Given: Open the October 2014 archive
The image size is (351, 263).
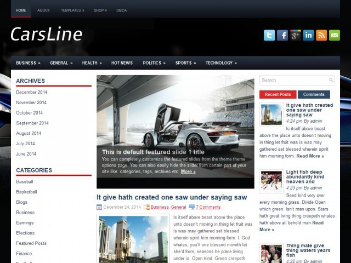Looking at the screenshot, I should click(x=29, y=113).
